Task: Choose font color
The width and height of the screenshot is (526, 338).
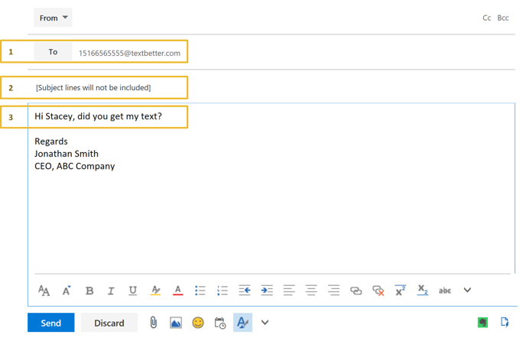Action: pyautogui.click(x=178, y=291)
